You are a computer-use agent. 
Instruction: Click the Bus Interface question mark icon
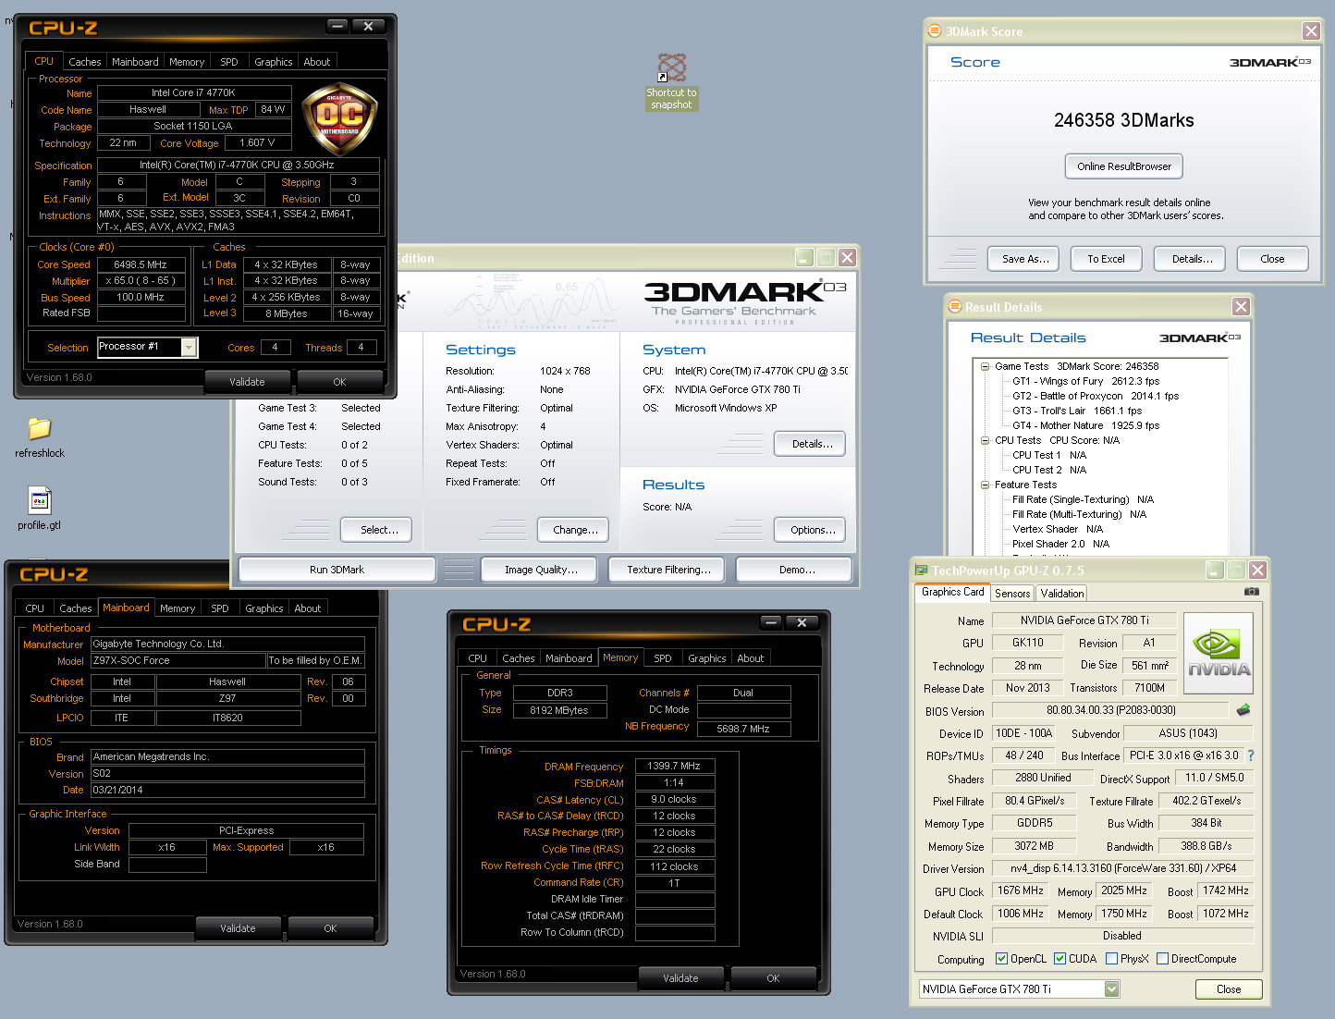1251,755
